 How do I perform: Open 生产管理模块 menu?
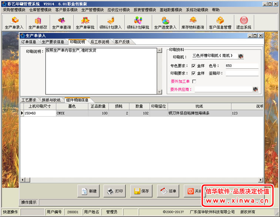[x=92, y=10]
